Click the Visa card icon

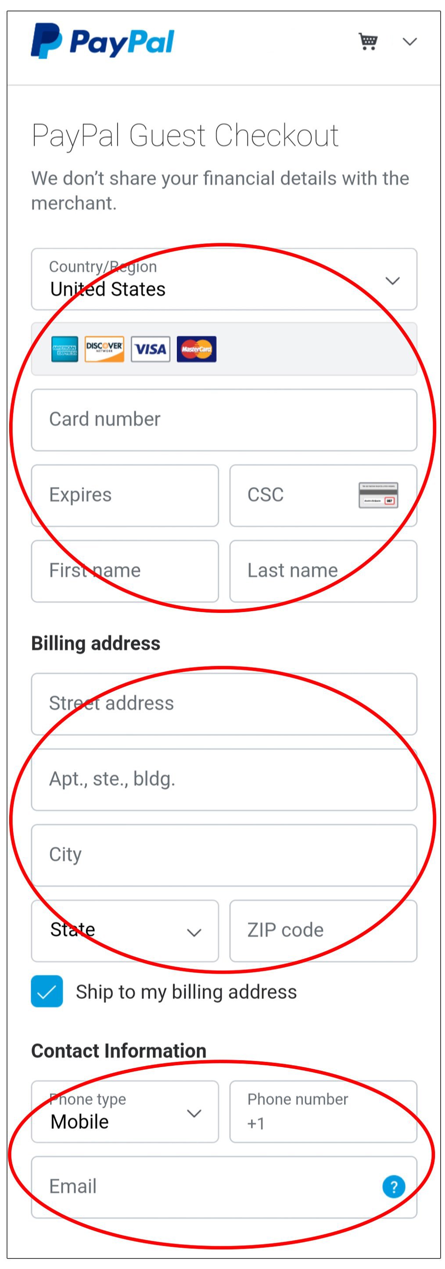pyautogui.click(x=151, y=349)
